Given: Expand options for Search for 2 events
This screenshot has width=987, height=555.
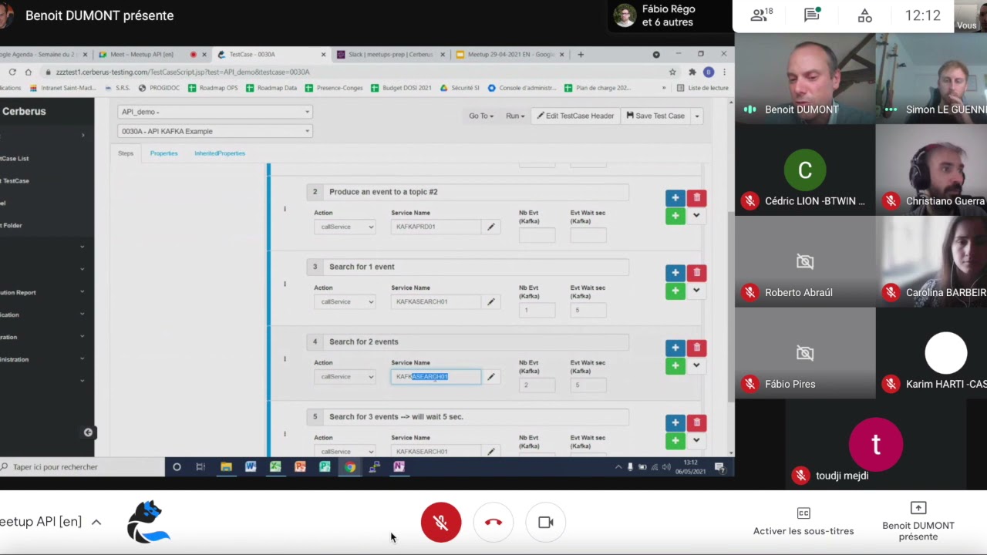Looking at the screenshot, I should click(x=696, y=365).
